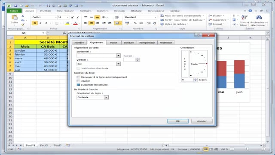
Task: Click Supprimer in the Cellules group
Action: coord(218,20)
